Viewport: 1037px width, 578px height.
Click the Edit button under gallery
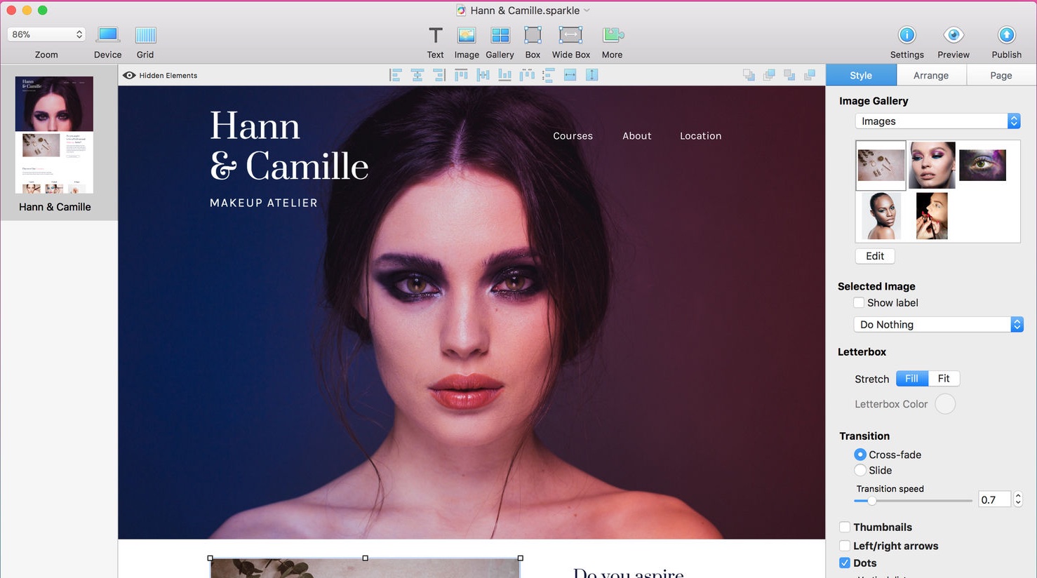(x=874, y=256)
